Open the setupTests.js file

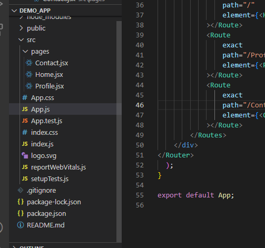pos(50,179)
